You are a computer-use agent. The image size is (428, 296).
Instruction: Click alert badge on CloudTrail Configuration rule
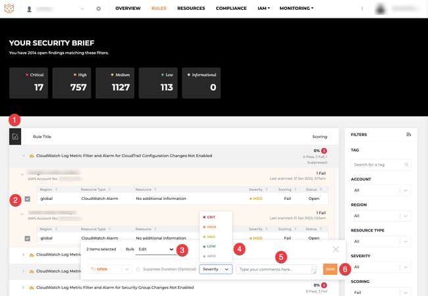(x=324, y=151)
